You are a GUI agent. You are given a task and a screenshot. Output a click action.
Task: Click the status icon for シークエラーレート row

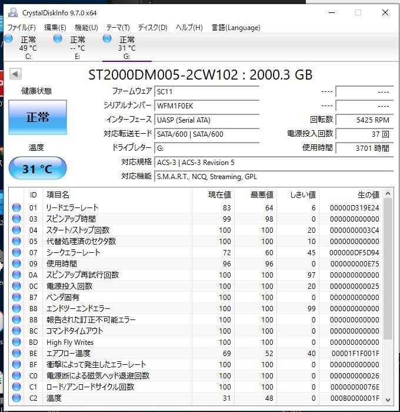[16, 252]
